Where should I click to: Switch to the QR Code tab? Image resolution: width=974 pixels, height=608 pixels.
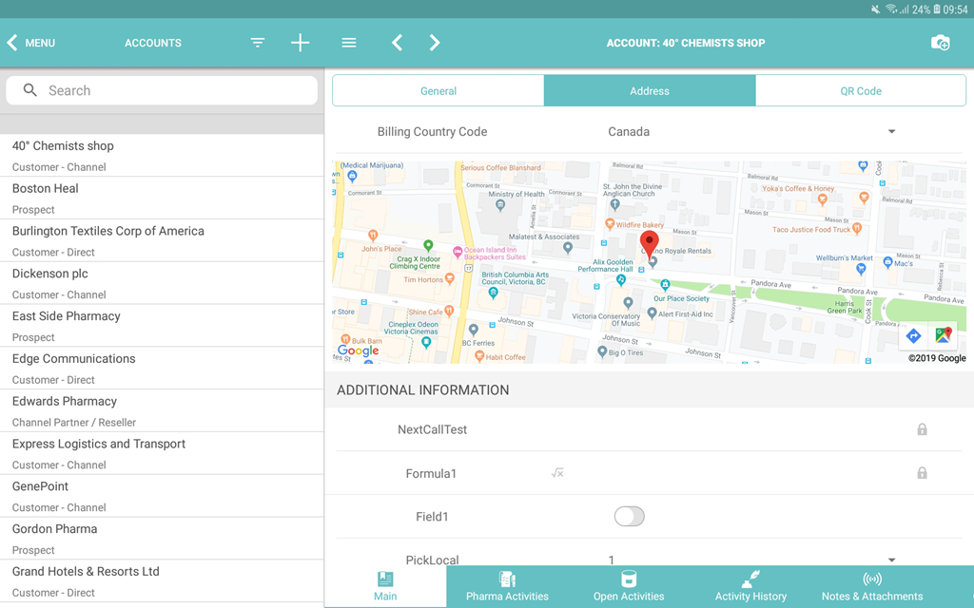860,91
